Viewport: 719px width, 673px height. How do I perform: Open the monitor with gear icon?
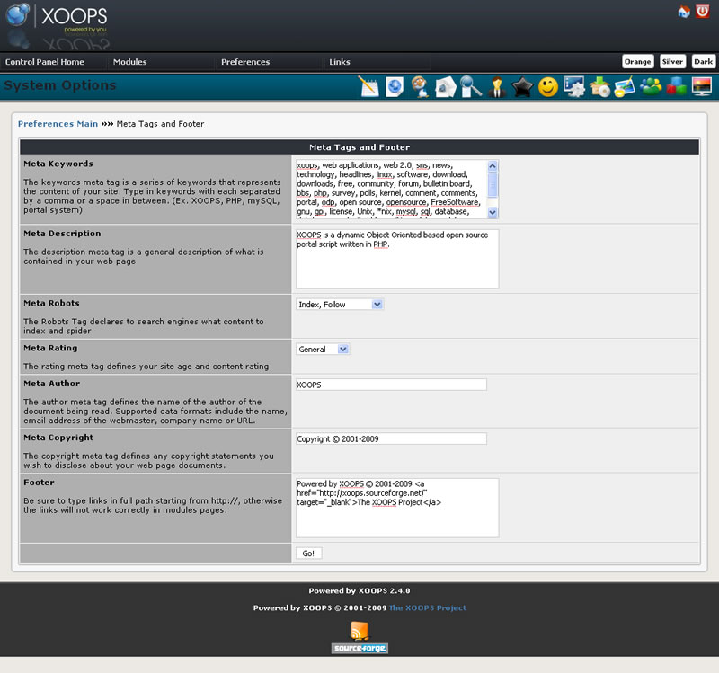tap(573, 86)
